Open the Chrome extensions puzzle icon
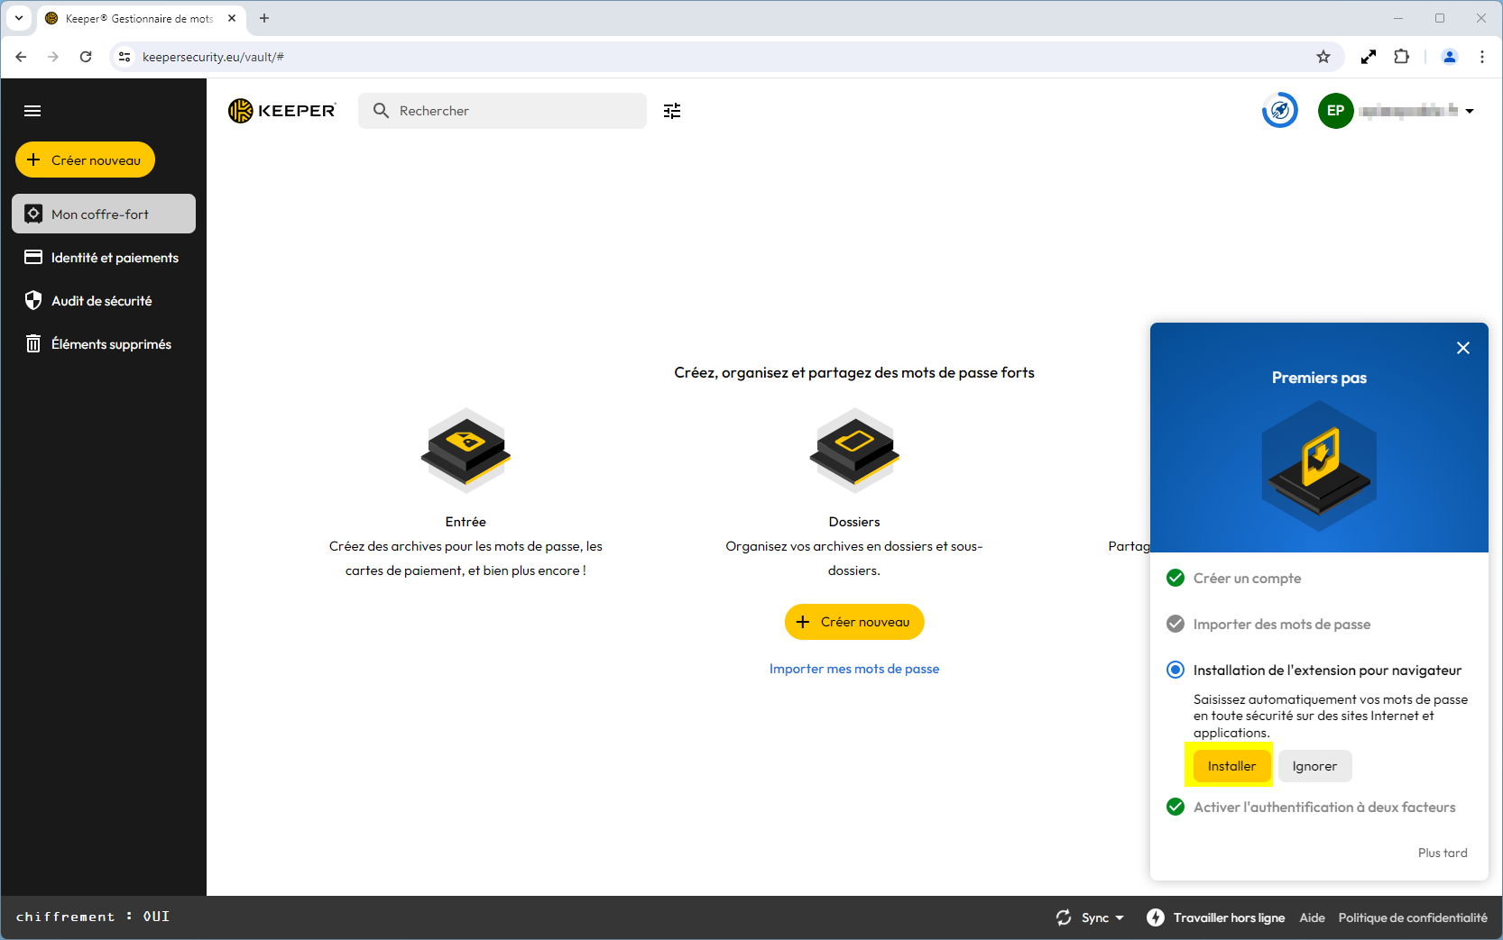The image size is (1503, 940). click(1401, 57)
